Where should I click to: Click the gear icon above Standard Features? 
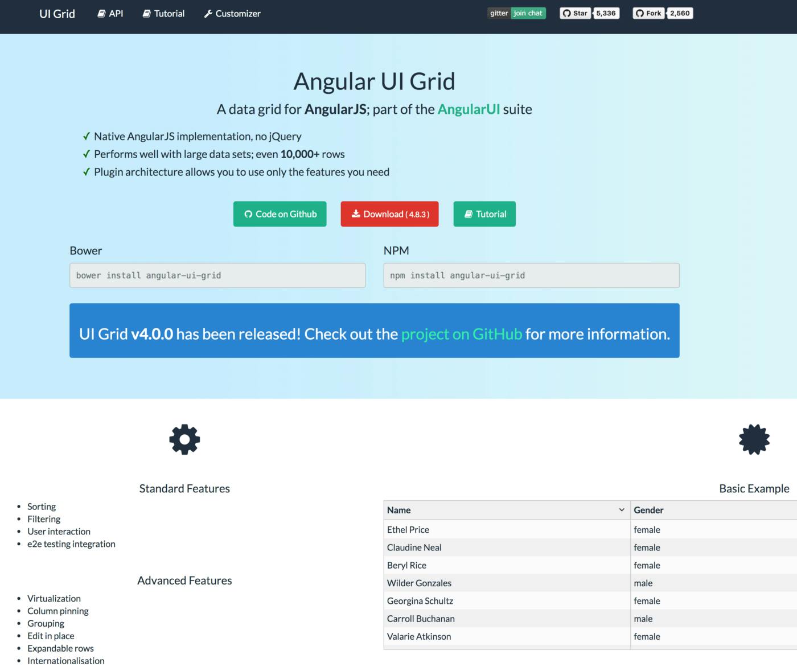(x=184, y=439)
